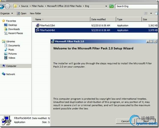The width and height of the screenshot is (159, 128).
Task: Click the Documents library icon
Action: coord(6,45)
